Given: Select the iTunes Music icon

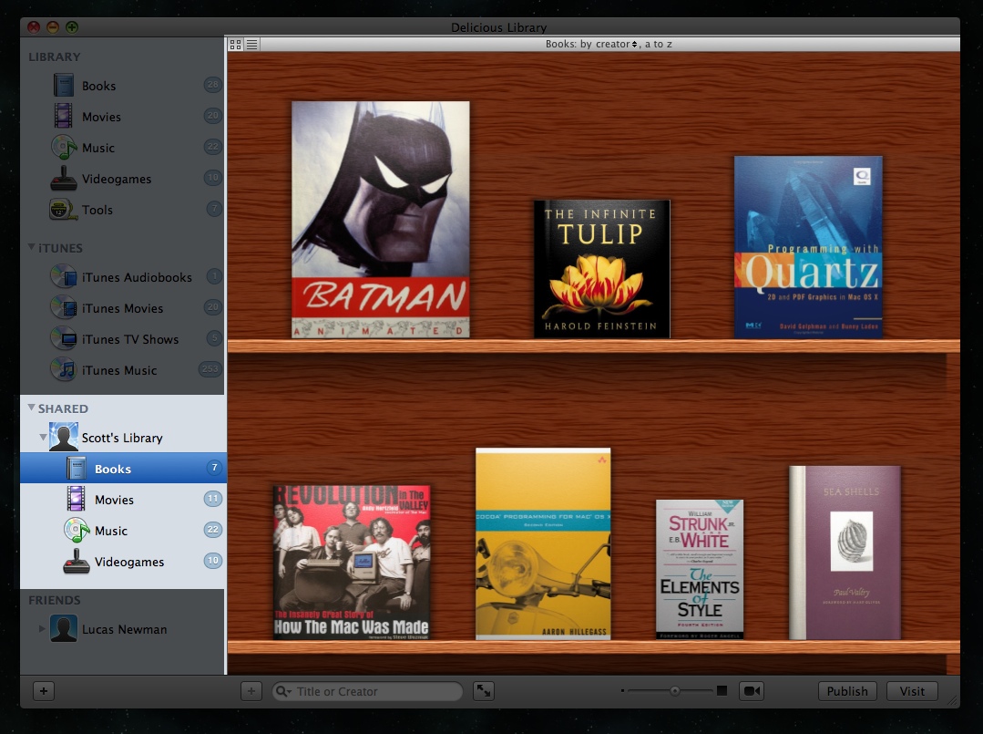Looking at the screenshot, I should (x=64, y=369).
